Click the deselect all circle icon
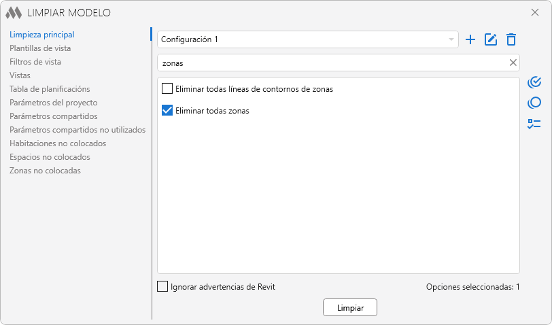Image resolution: width=552 pixels, height=325 pixels. 534,103
